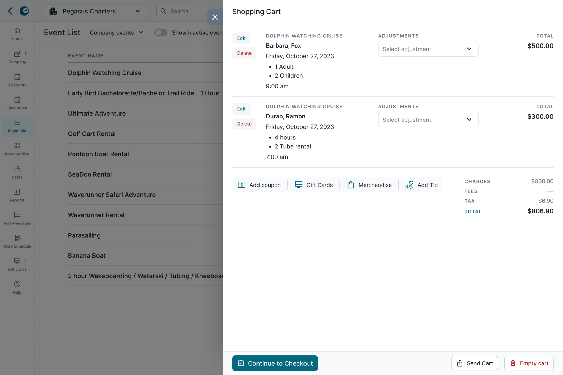Open the Home sidebar icon

(17, 31)
